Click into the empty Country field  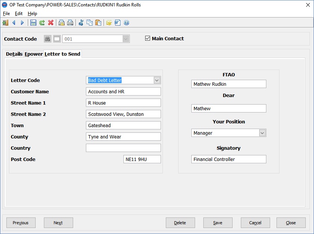tap(123, 148)
